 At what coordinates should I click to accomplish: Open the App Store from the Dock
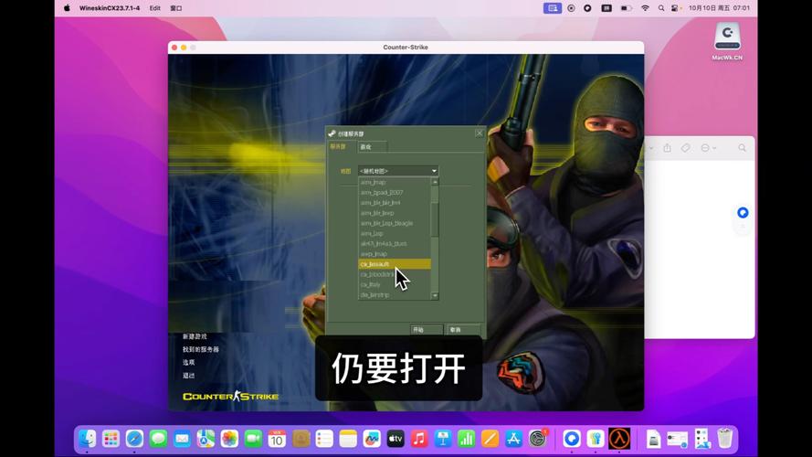coord(513,439)
